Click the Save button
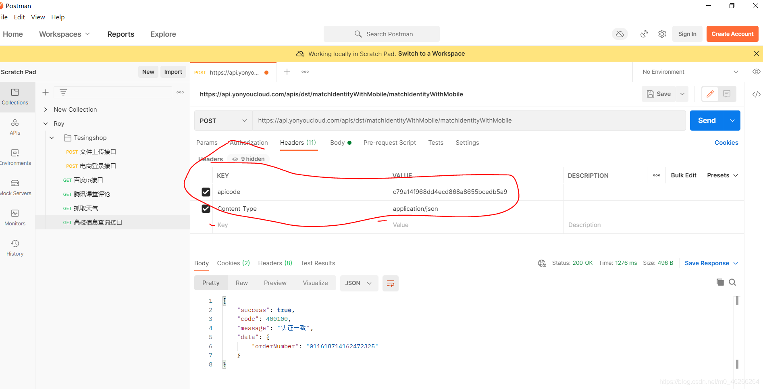 [x=659, y=94]
